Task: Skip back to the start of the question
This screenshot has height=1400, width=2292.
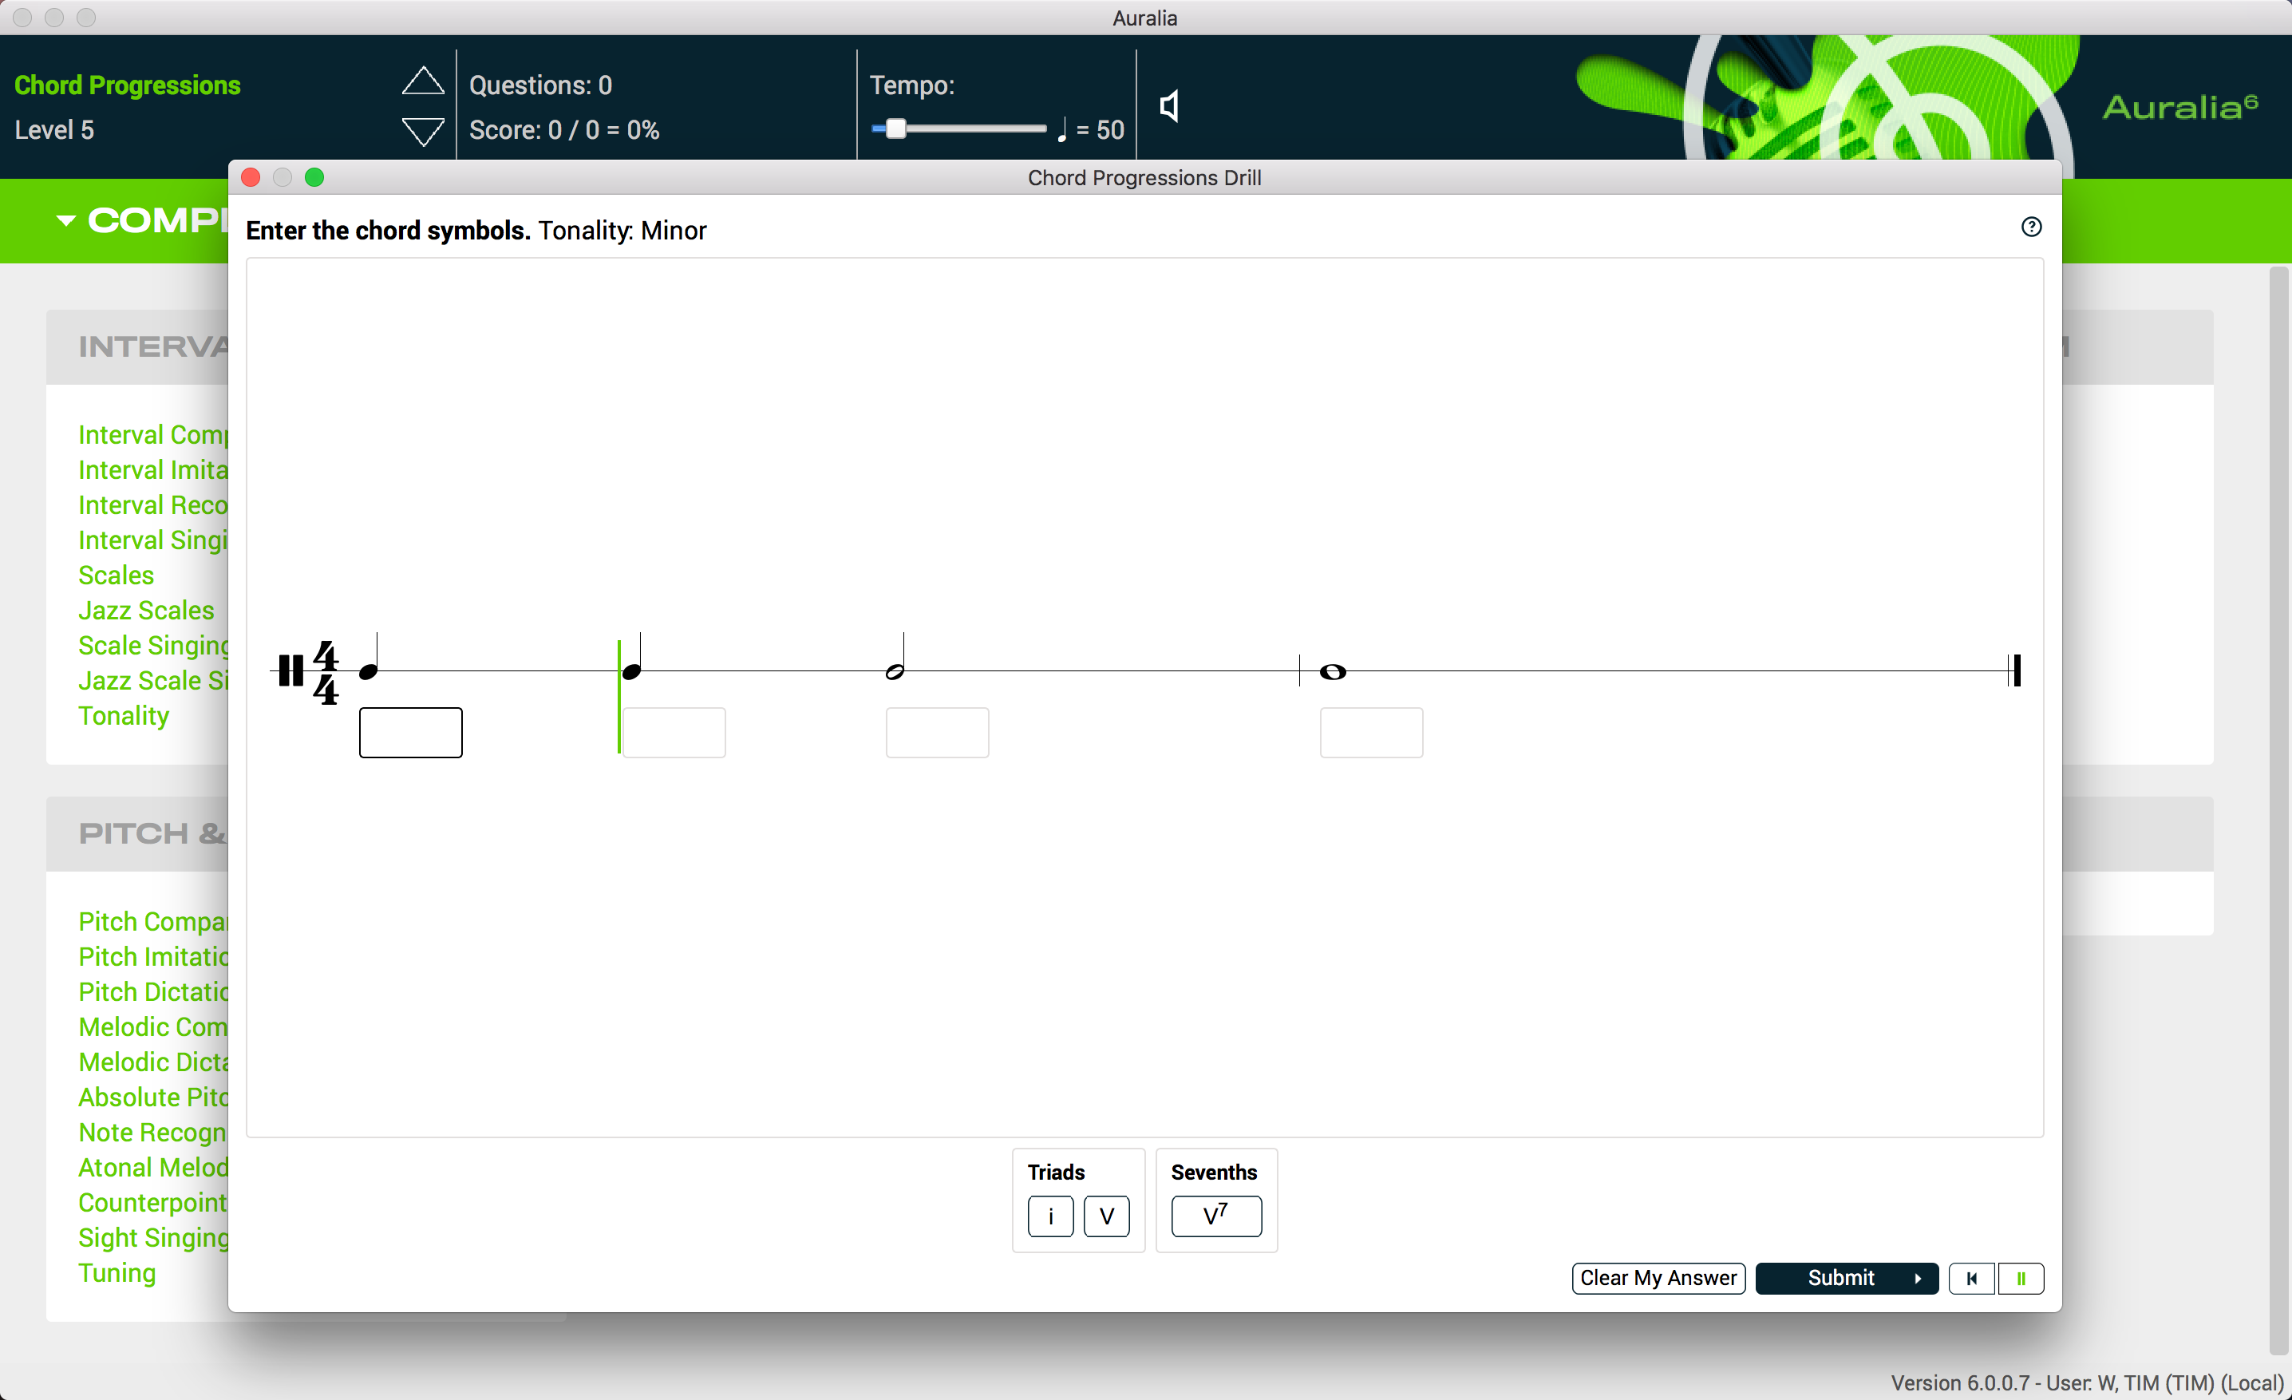Action: point(1971,1278)
